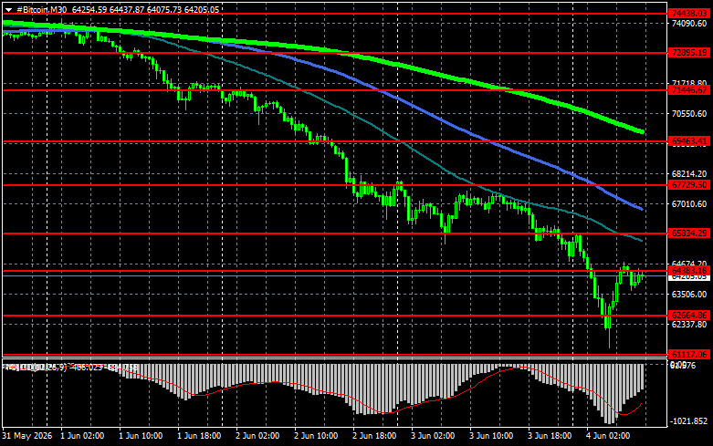Select the red 62664.86 price label
The width and height of the screenshot is (713, 446).
click(x=689, y=316)
